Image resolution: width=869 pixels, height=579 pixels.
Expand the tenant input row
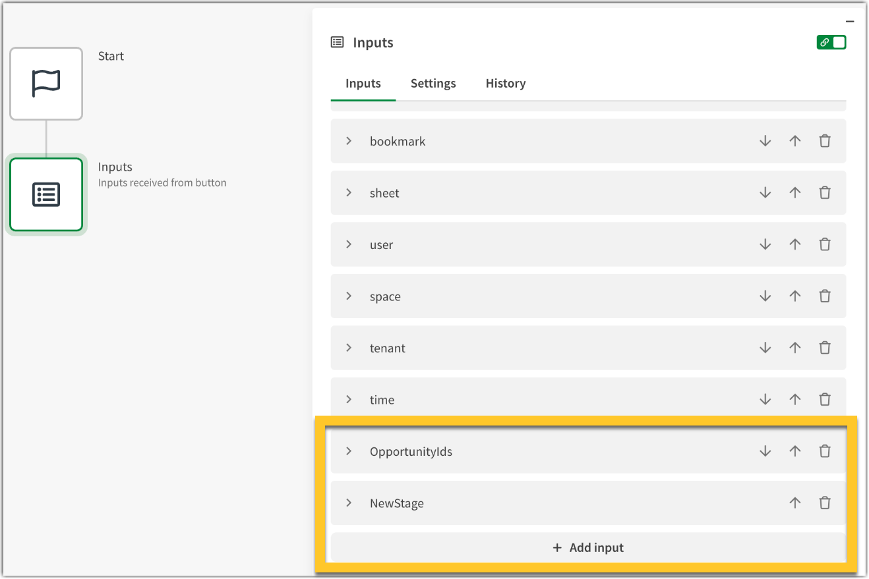(x=349, y=348)
